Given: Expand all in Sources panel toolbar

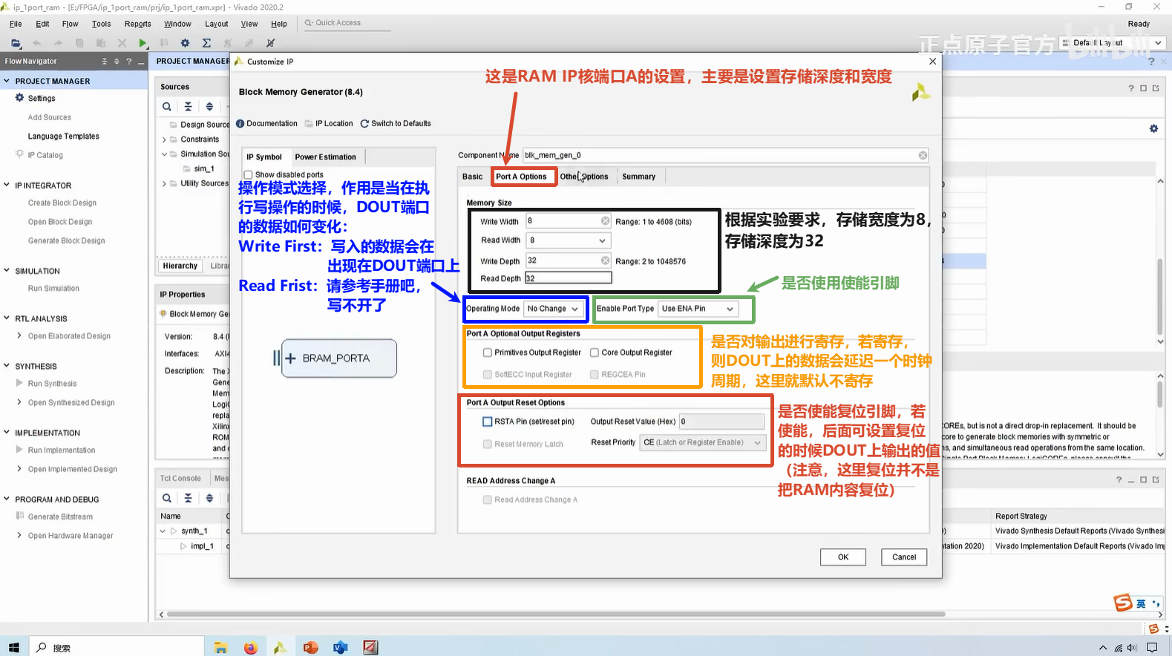Looking at the screenshot, I should pos(209,107).
